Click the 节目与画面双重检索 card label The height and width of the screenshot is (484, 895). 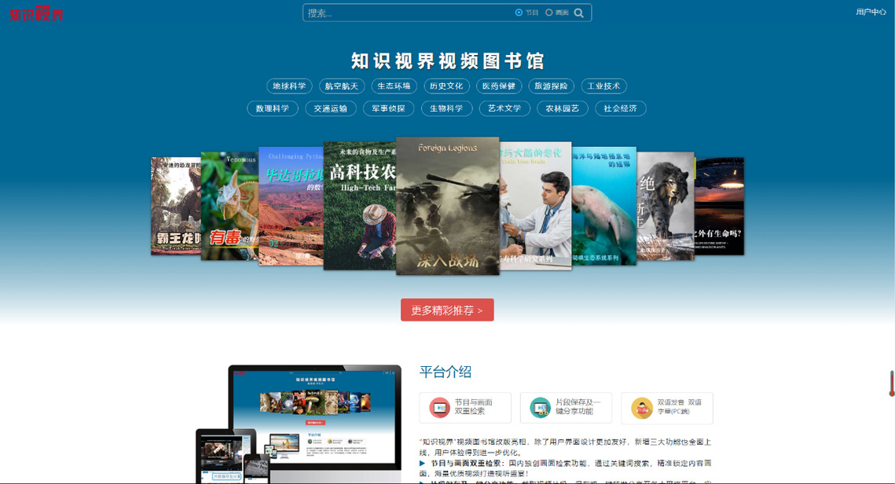(x=473, y=407)
